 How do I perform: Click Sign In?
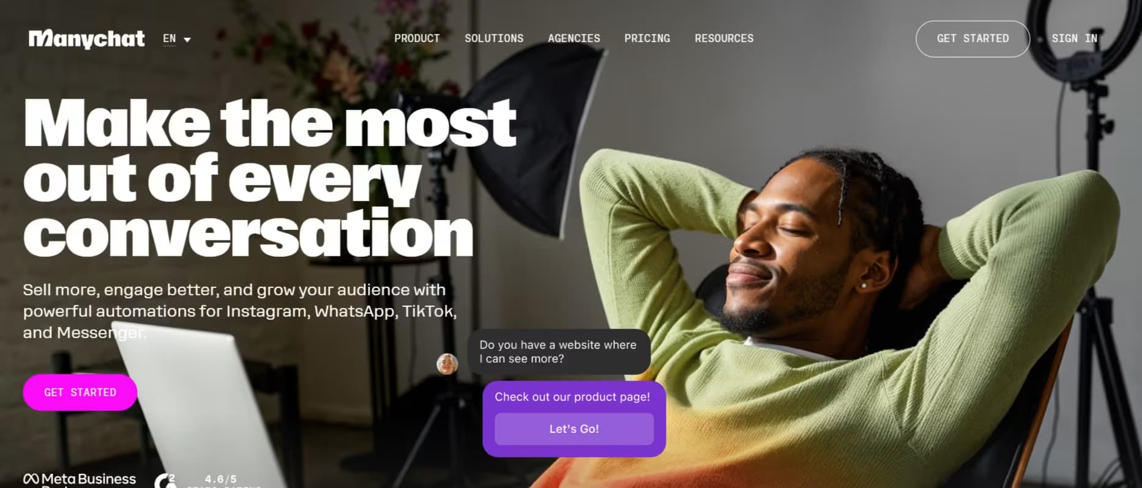[1074, 39]
